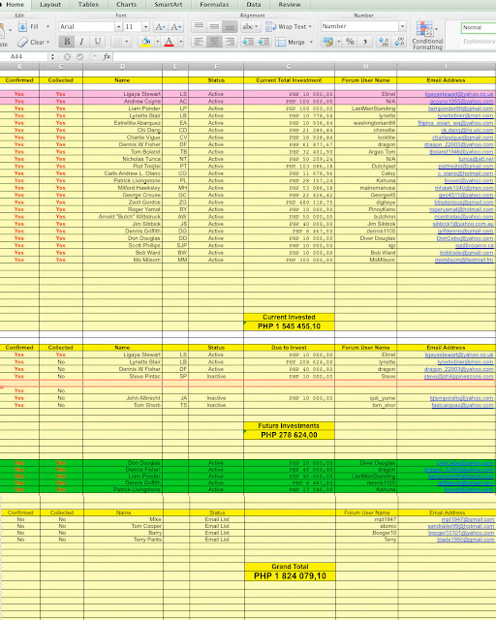Expand the Clear options arrow
Screen dimensions: 496x620
[47, 42]
